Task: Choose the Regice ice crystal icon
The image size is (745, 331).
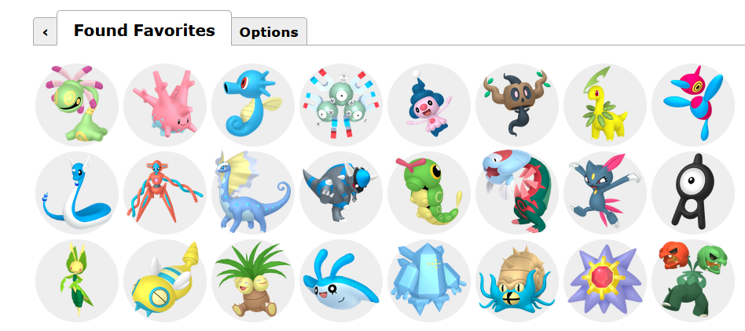Action: 428,280
